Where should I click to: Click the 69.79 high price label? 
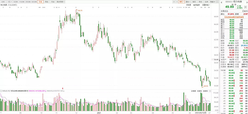pos(80,10)
